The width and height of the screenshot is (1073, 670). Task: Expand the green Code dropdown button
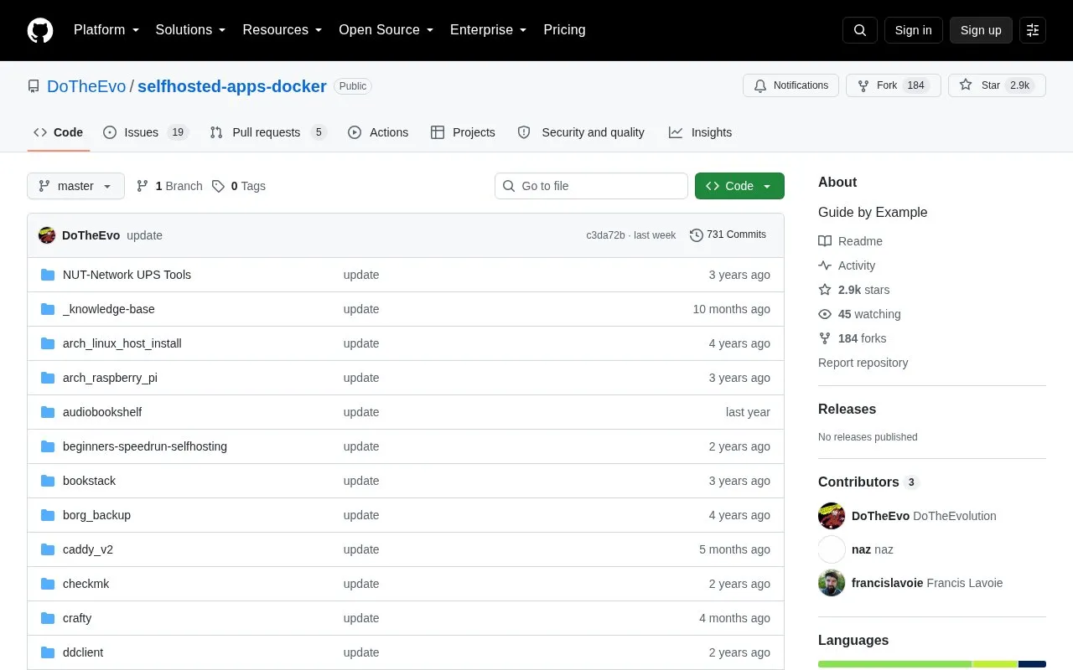(739, 186)
